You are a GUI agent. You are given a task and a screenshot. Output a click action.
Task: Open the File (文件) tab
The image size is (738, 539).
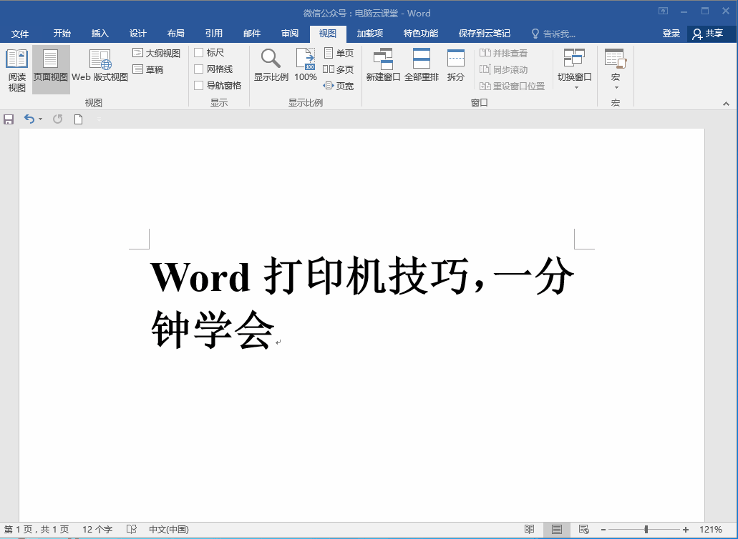(20, 34)
